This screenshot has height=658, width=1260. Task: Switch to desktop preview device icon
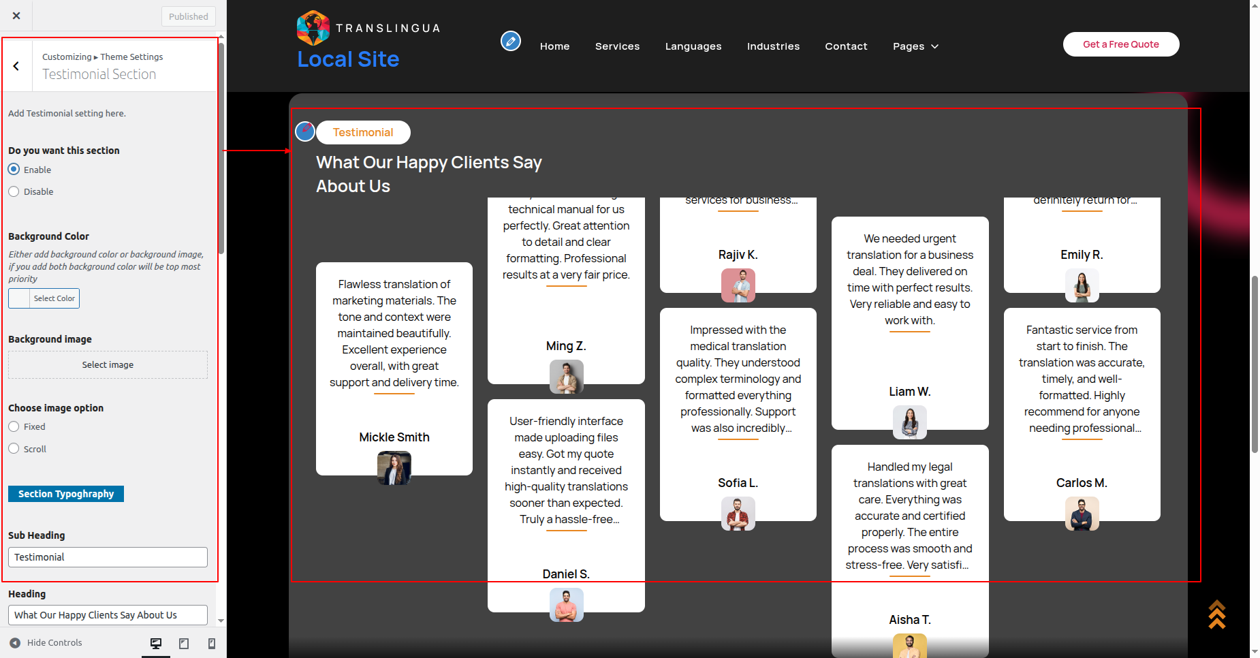coord(156,643)
